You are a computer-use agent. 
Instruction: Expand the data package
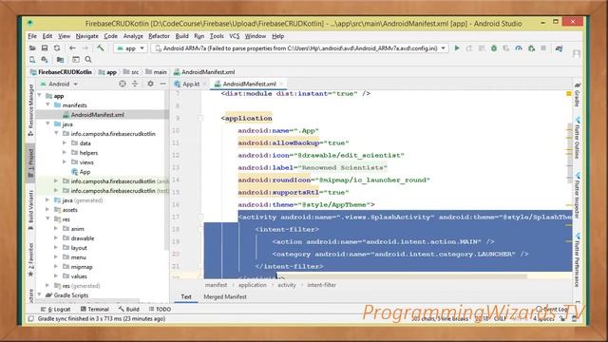(65, 143)
